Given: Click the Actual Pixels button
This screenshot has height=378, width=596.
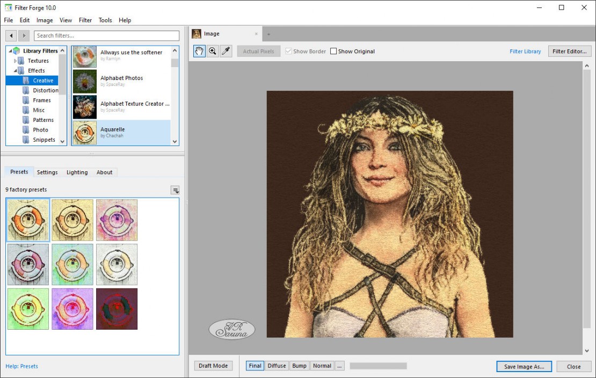Looking at the screenshot, I should point(258,52).
